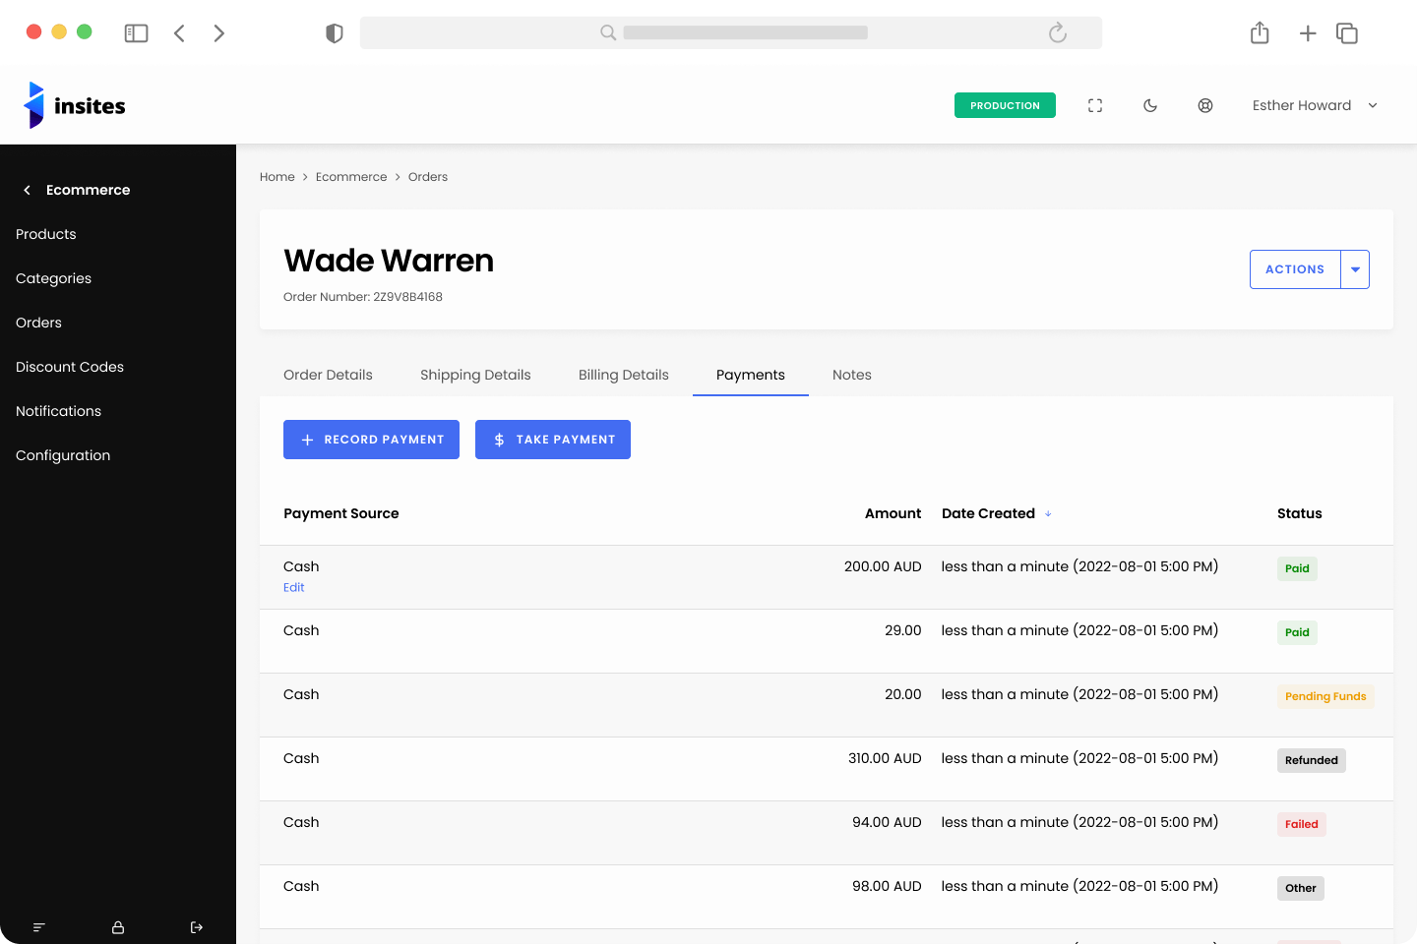The height and width of the screenshot is (944, 1417).
Task: Open the Billing Details tab
Action: [623, 375]
